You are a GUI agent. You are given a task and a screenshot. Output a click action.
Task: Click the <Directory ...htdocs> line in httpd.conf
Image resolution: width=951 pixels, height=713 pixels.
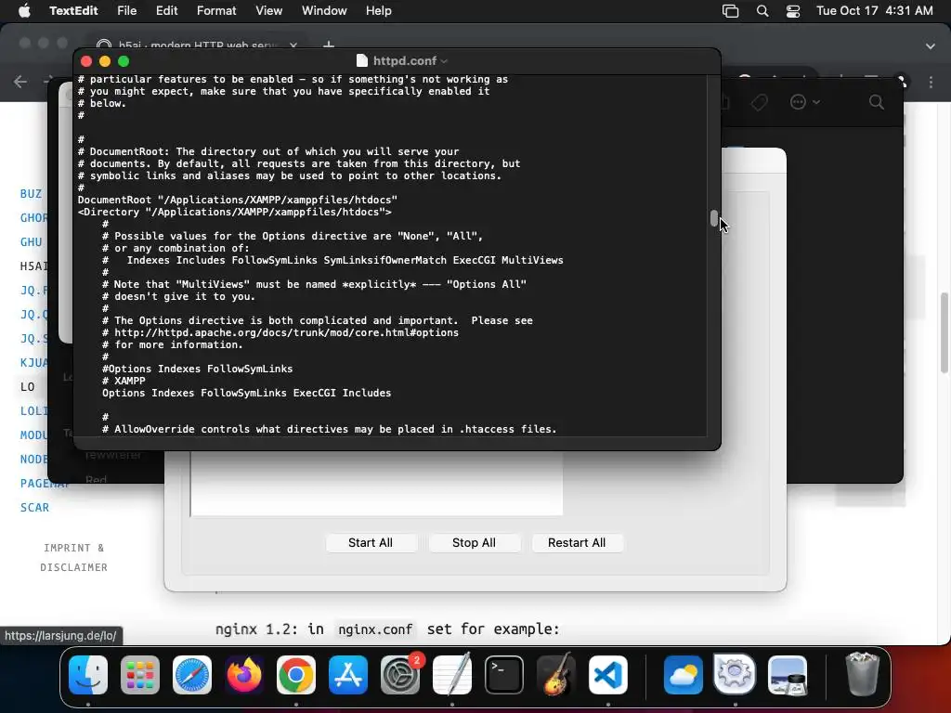tap(235, 212)
